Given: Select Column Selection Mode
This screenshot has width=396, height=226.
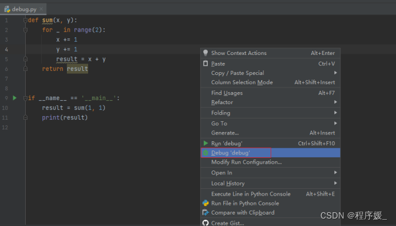Looking at the screenshot, I should coord(271,82).
